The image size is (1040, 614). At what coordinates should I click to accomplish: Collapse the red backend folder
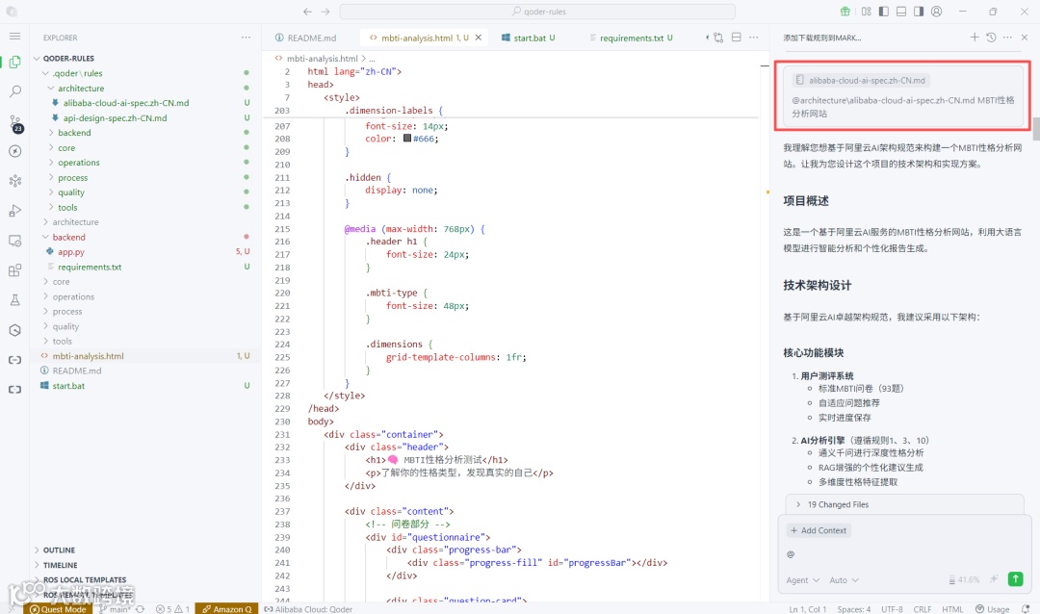pos(69,237)
